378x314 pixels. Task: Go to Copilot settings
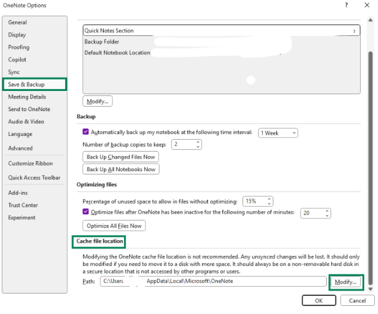point(17,59)
